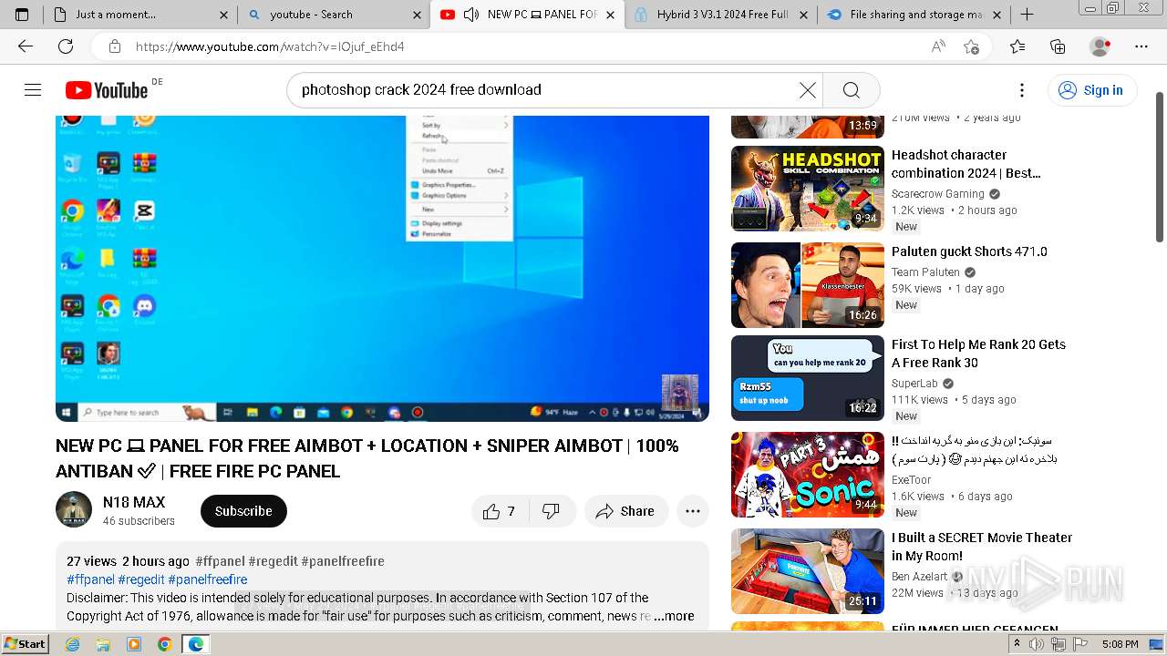Open 'First To Help Me Rank 20' thumbnail
This screenshot has width=1167, height=656.
808,378
